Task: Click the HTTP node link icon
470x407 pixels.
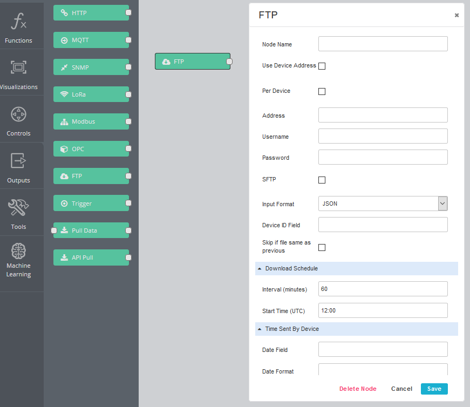Action: pyautogui.click(x=64, y=12)
